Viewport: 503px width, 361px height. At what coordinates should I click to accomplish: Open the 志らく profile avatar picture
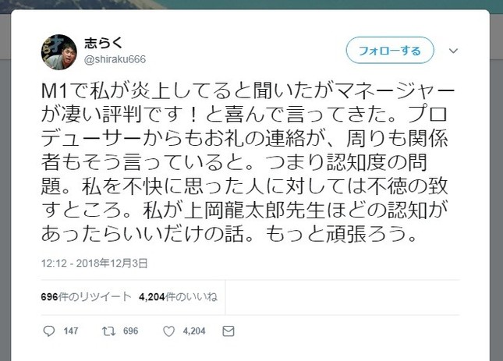click(58, 51)
